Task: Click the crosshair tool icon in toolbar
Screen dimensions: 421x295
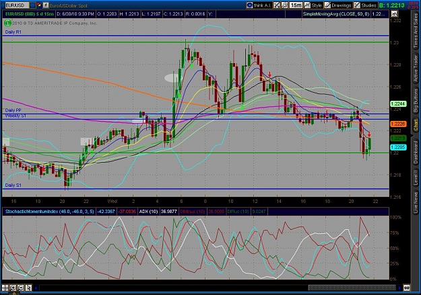Action: click(x=277, y=5)
